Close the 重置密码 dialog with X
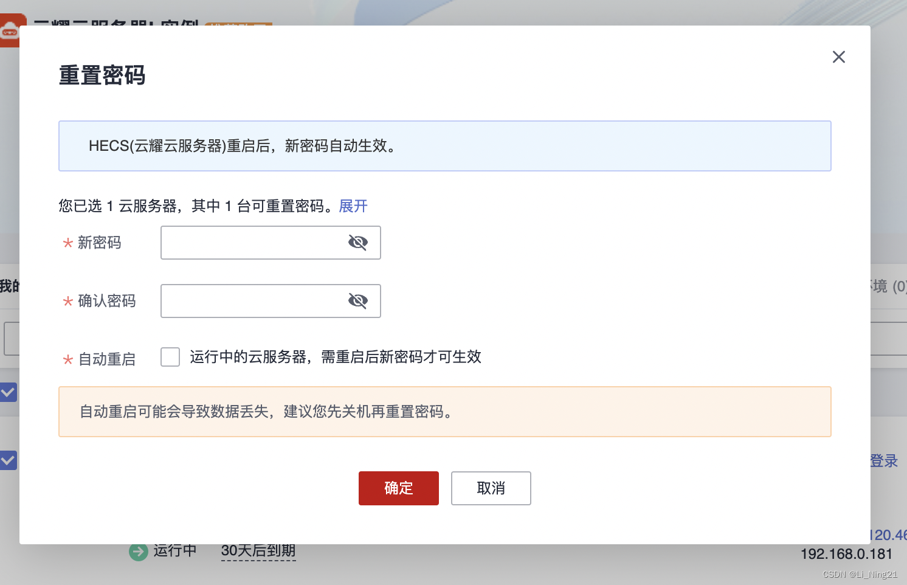The width and height of the screenshot is (907, 585). [x=839, y=57]
